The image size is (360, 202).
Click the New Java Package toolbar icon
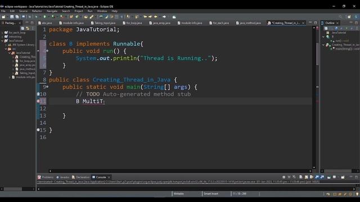[71, 17]
